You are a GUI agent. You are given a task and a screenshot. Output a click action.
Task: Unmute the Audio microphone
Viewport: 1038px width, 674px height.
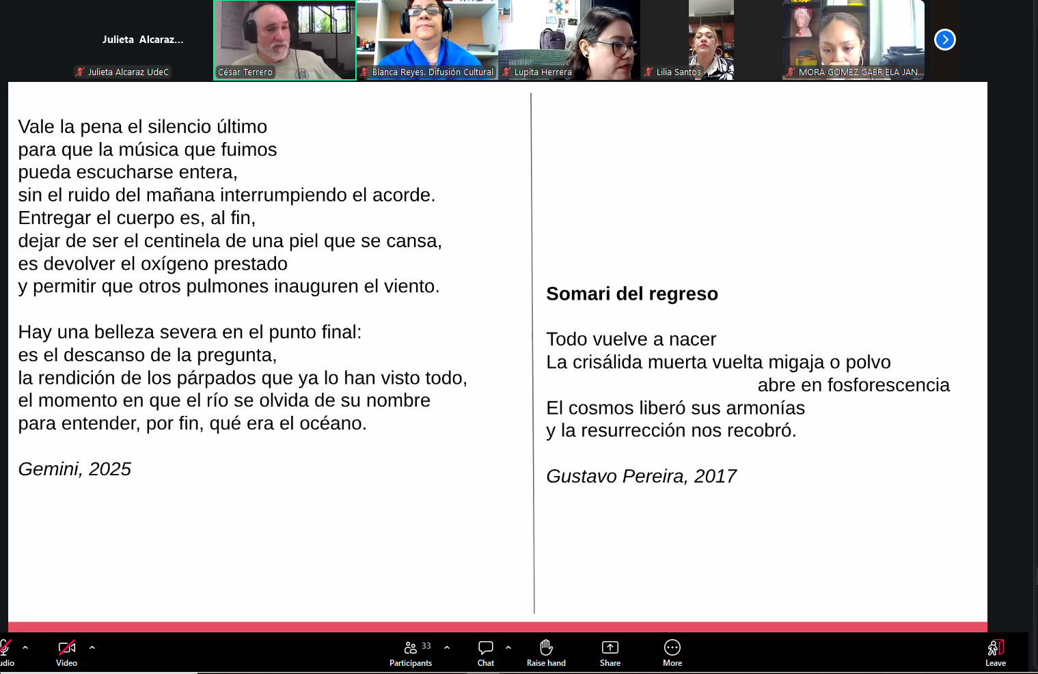click(x=5, y=652)
